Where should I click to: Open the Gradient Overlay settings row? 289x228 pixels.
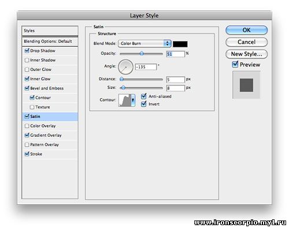click(50, 135)
